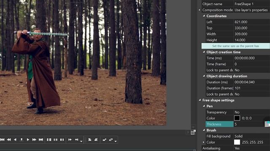Image resolution: width=270 pixels, height=151 pixels.
Task: Play the preview
Action: click(x=28, y=140)
